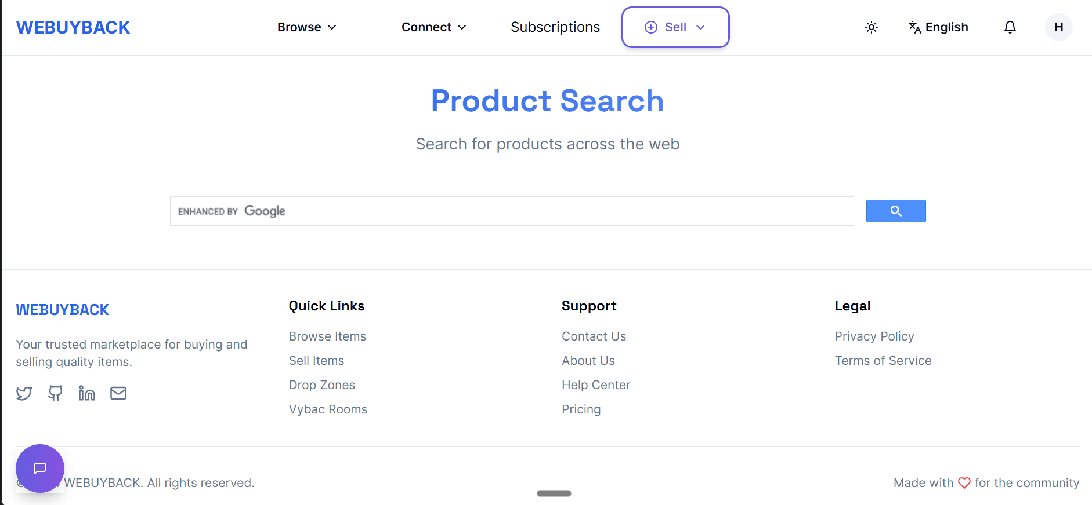Click the Contact Us link

pos(594,336)
